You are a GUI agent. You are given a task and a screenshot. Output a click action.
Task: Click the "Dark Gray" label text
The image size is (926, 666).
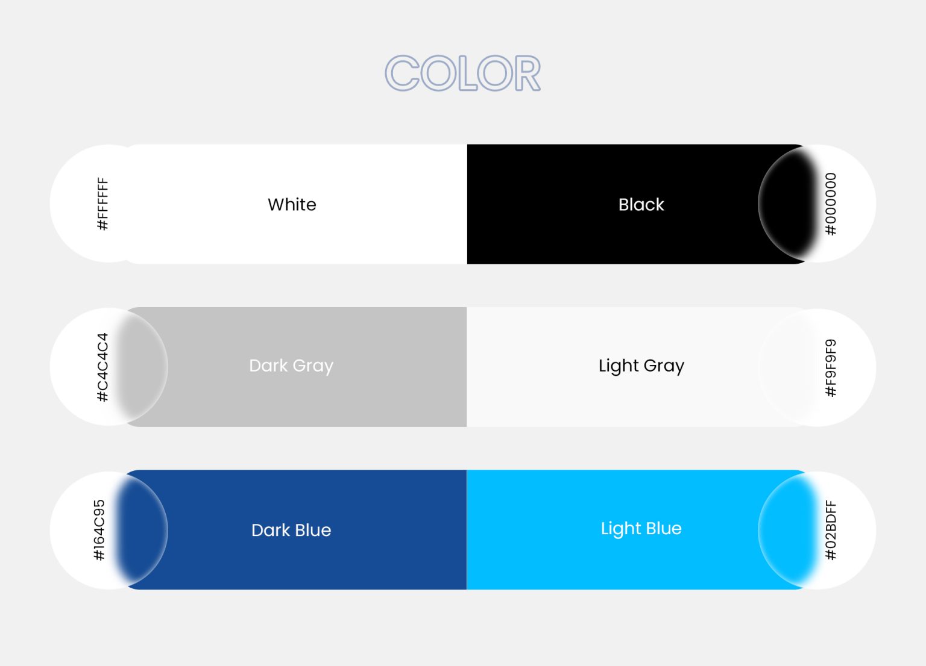point(291,366)
